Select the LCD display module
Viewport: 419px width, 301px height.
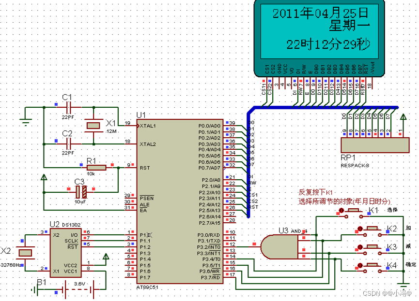click(x=319, y=39)
